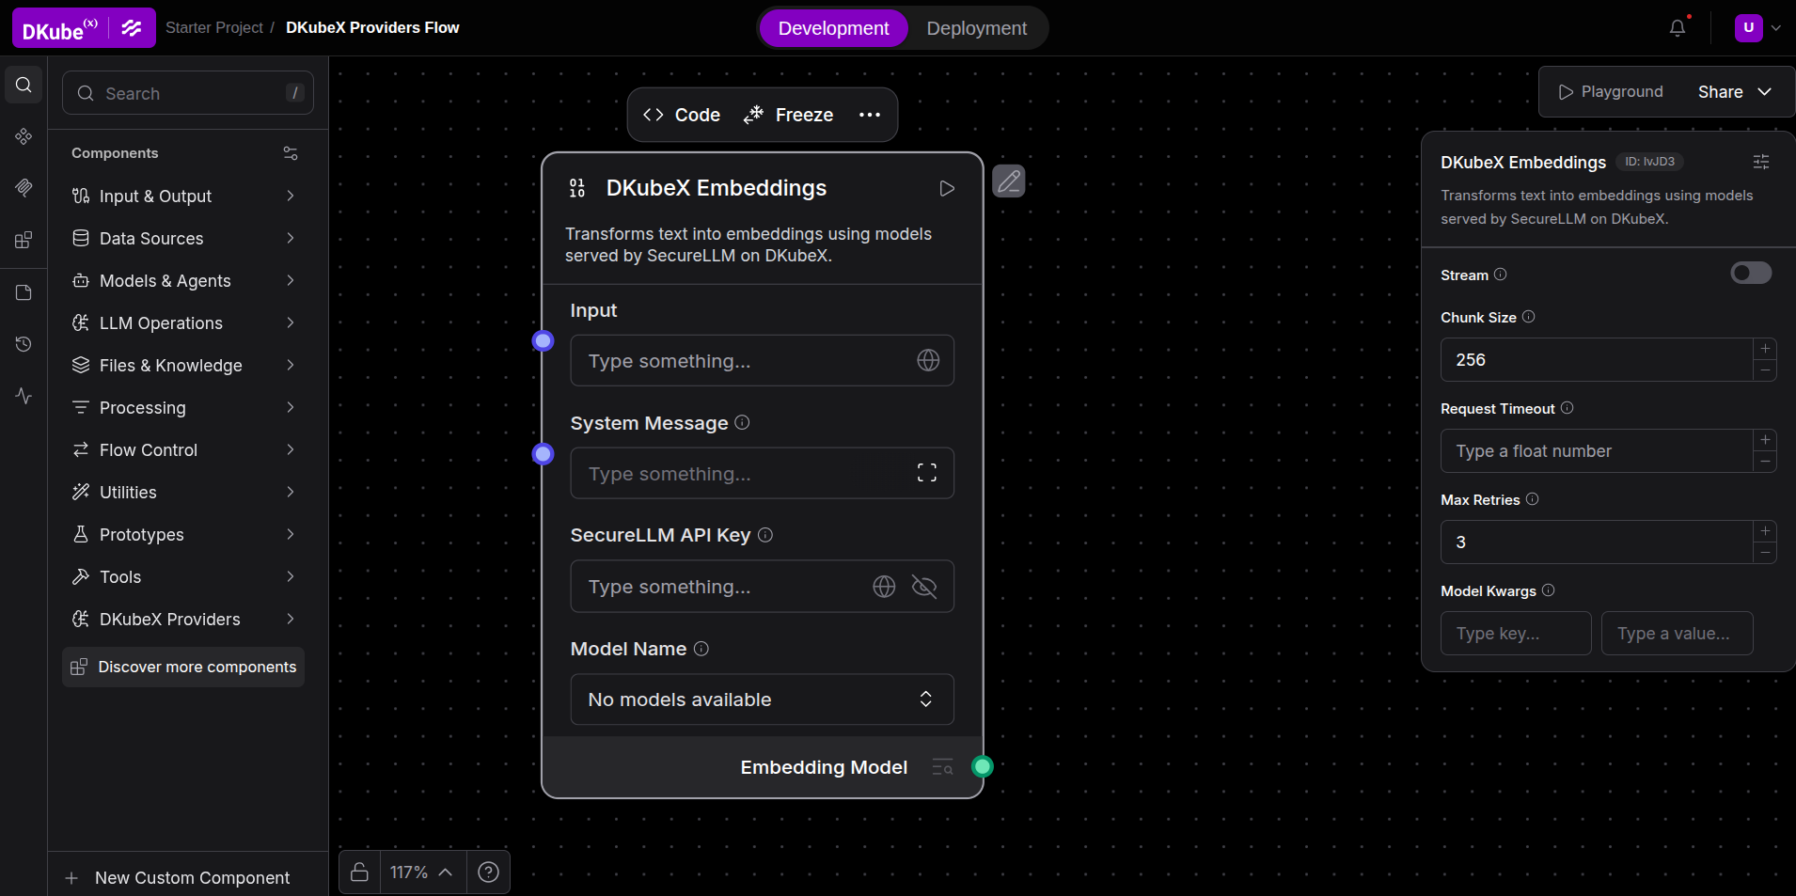Click the green Embedding Model output handle
Screen dimensions: 1796x896
point(983,766)
